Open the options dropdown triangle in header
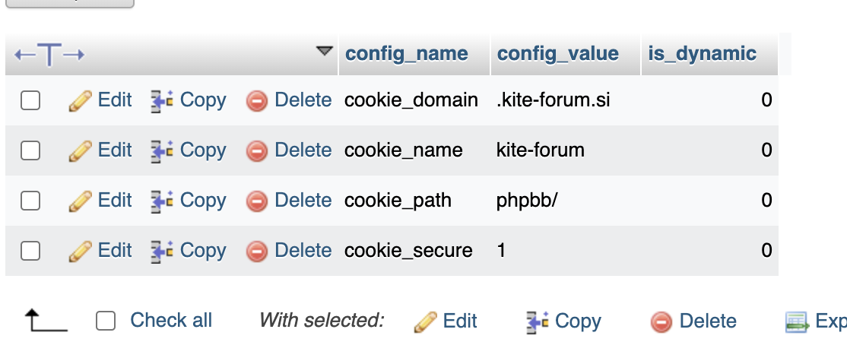Viewport: 847px width, 342px height. point(324,52)
